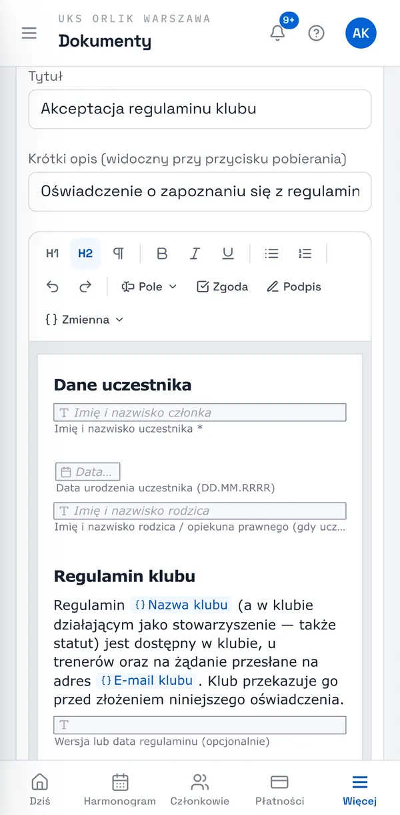Select the Imię i nazwisko rodzica field
Viewport: 400px width, 815px height.
point(200,511)
